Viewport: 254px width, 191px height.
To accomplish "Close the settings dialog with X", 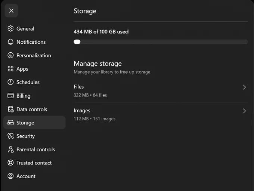I will click(11, 10).
